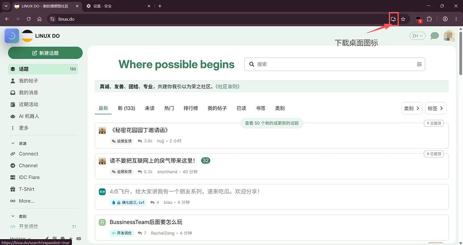463x245 pixels.
Task: Open a new browser tab with plus
Action: click(160, 6)
